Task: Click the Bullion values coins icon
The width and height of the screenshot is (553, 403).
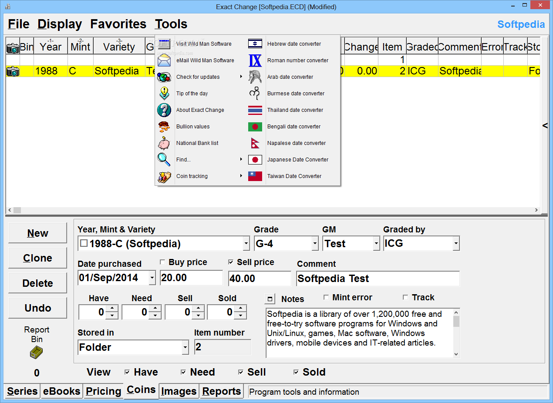Action: click(164, 127)
